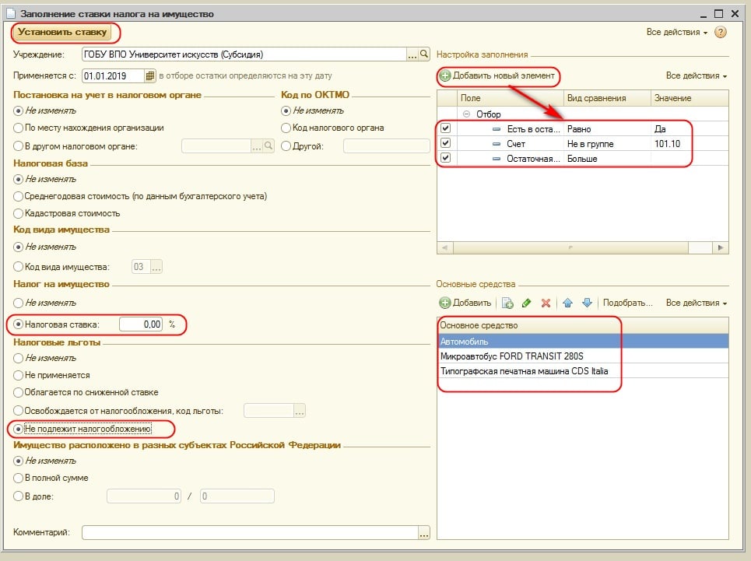This screenshot has width=751, height=561.
Task: Open top-right Все действия dropdown
Action: click(x=676, y=33)
